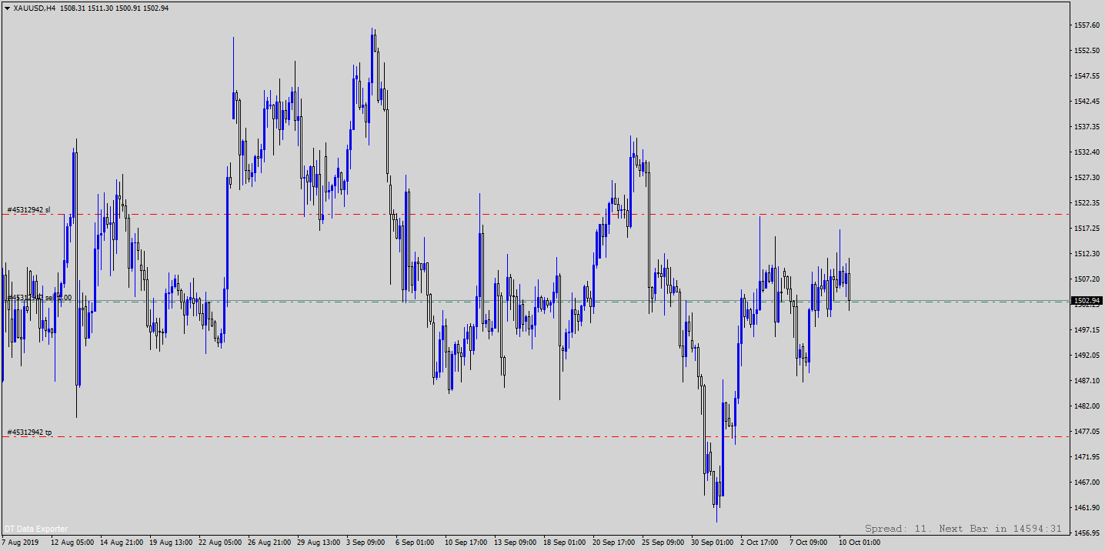Click the XAUUSD,H4 symbol title text

pos(34,8)
